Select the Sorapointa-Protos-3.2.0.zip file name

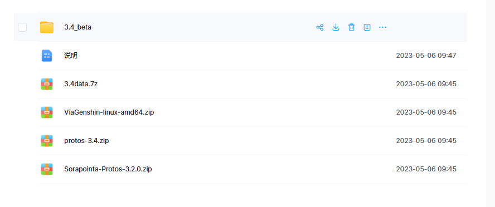(108, 169)
